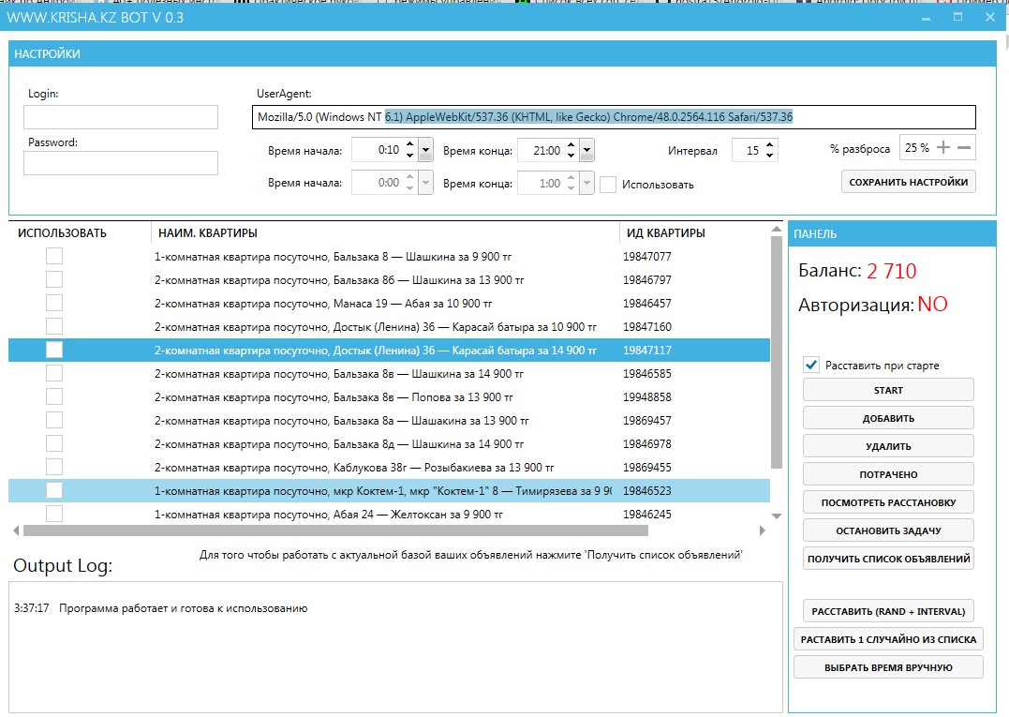Click the down arrow of Интервал stepper

pos(770,155)
